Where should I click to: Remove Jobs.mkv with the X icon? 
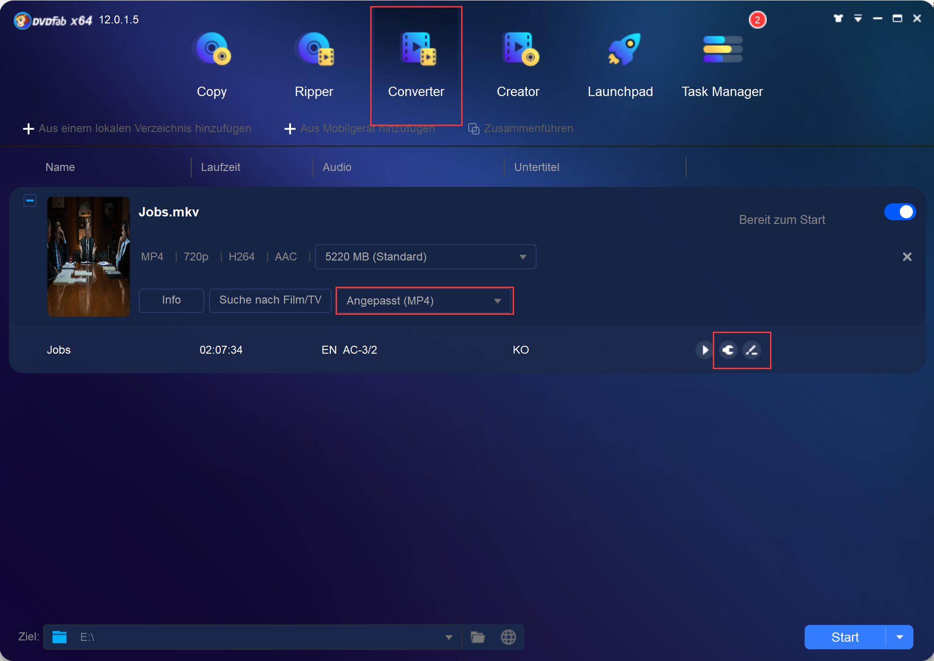pyautogui.click(x=907, y=257)
